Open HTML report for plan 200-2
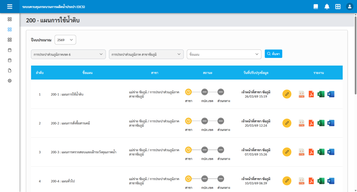Image resolution: width=357 pixels, height=192 pixels. coord(301,123)
